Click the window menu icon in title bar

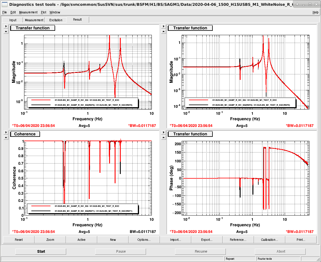5,4
